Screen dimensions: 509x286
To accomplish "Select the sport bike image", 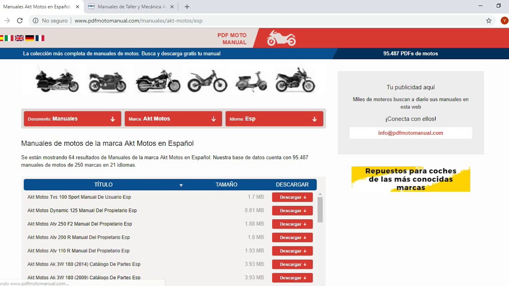I will 107,81.
